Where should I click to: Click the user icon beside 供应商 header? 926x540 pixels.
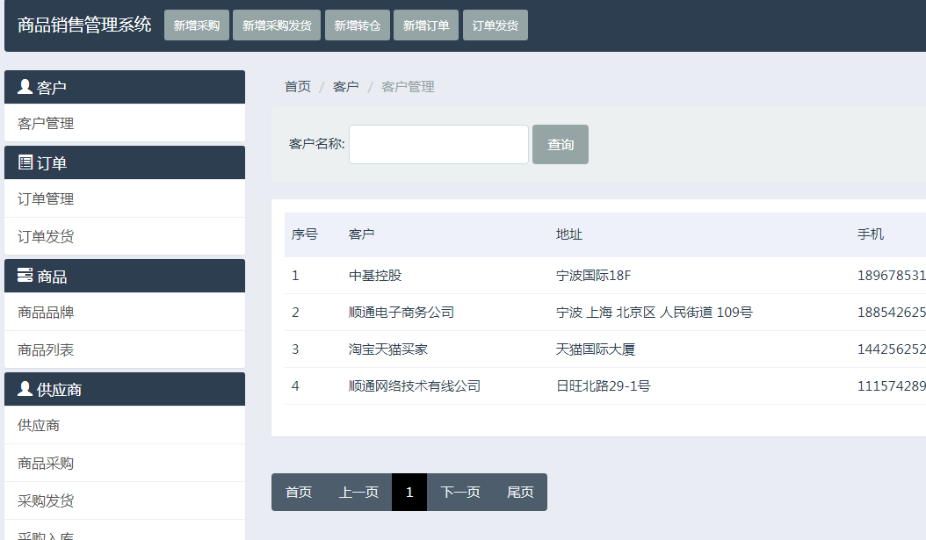point(25,389)
